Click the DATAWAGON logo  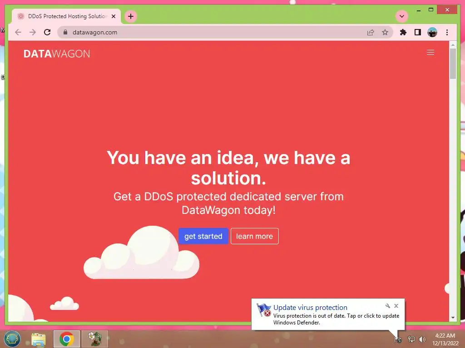coord(57,53)
